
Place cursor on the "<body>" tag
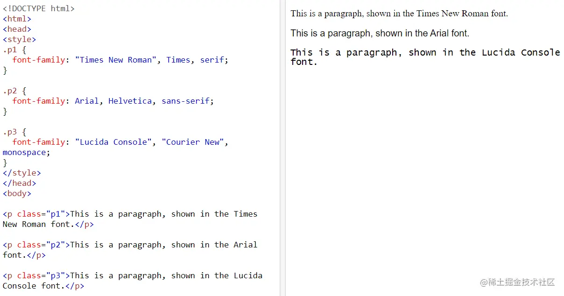pos(17,193)
